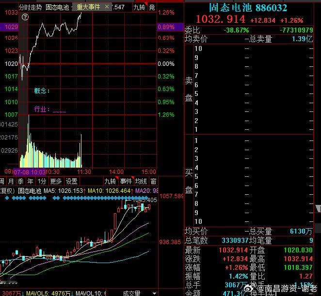Toggle 竞 auction button at chart top
Image resolution: width=321 pixels, height=296 pixels.
(152, 8)
